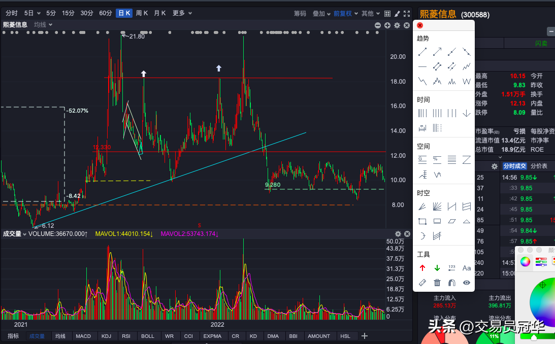Switch to 分时成交 tab
This screenshot has width=555, height=344.
coord(515,166)
